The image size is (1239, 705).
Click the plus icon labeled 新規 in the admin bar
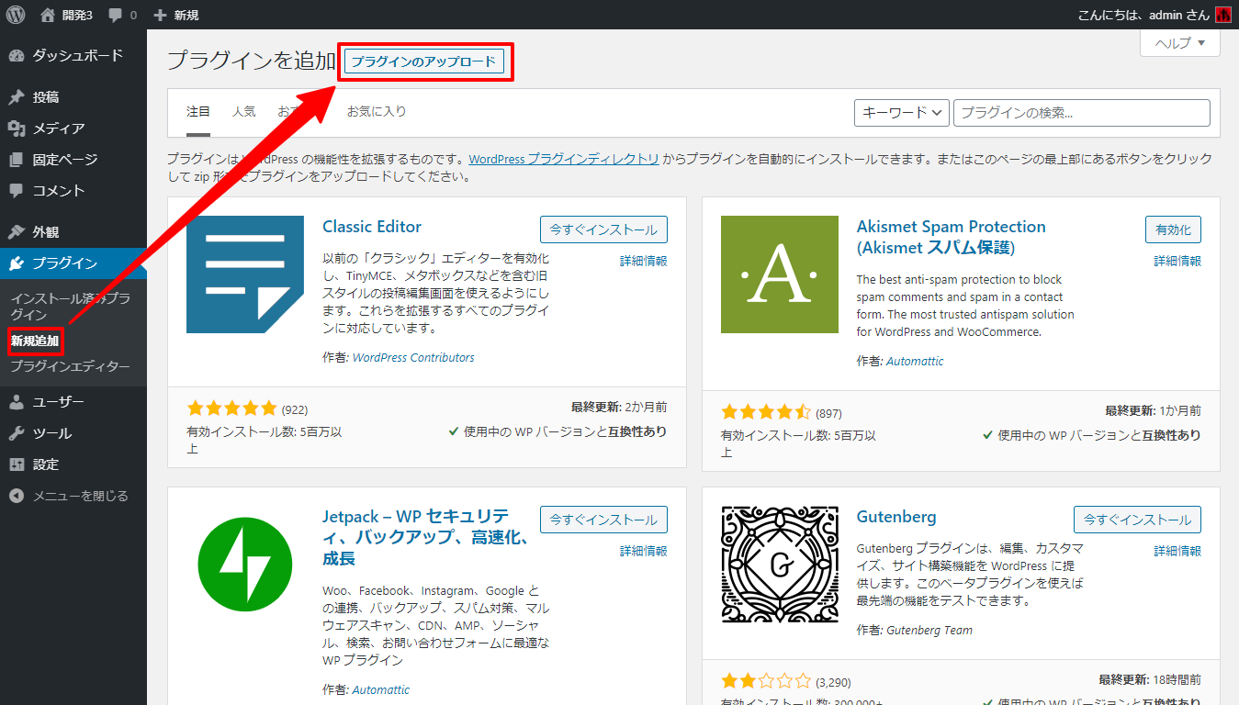pos(160,16)
